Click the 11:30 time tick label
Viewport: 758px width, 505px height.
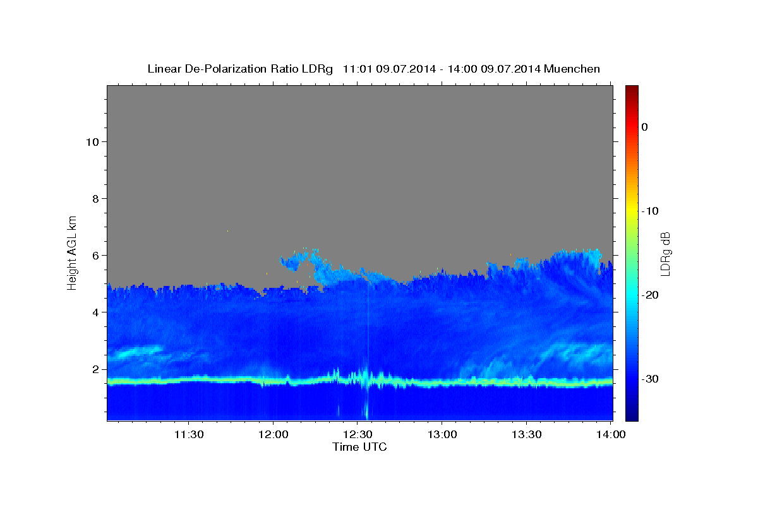pyautogui.click(x=188, y=434)
